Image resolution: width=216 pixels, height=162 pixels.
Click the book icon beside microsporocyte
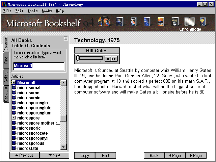coord(14,133)
